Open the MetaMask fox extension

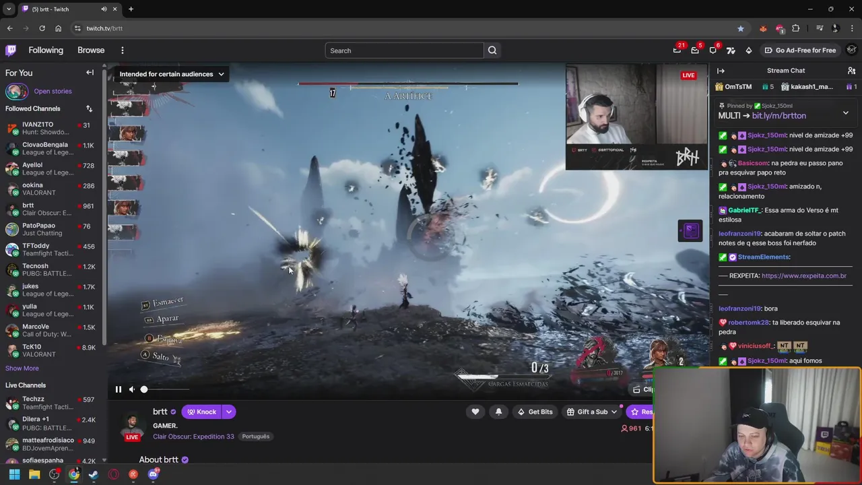[763, 28]
